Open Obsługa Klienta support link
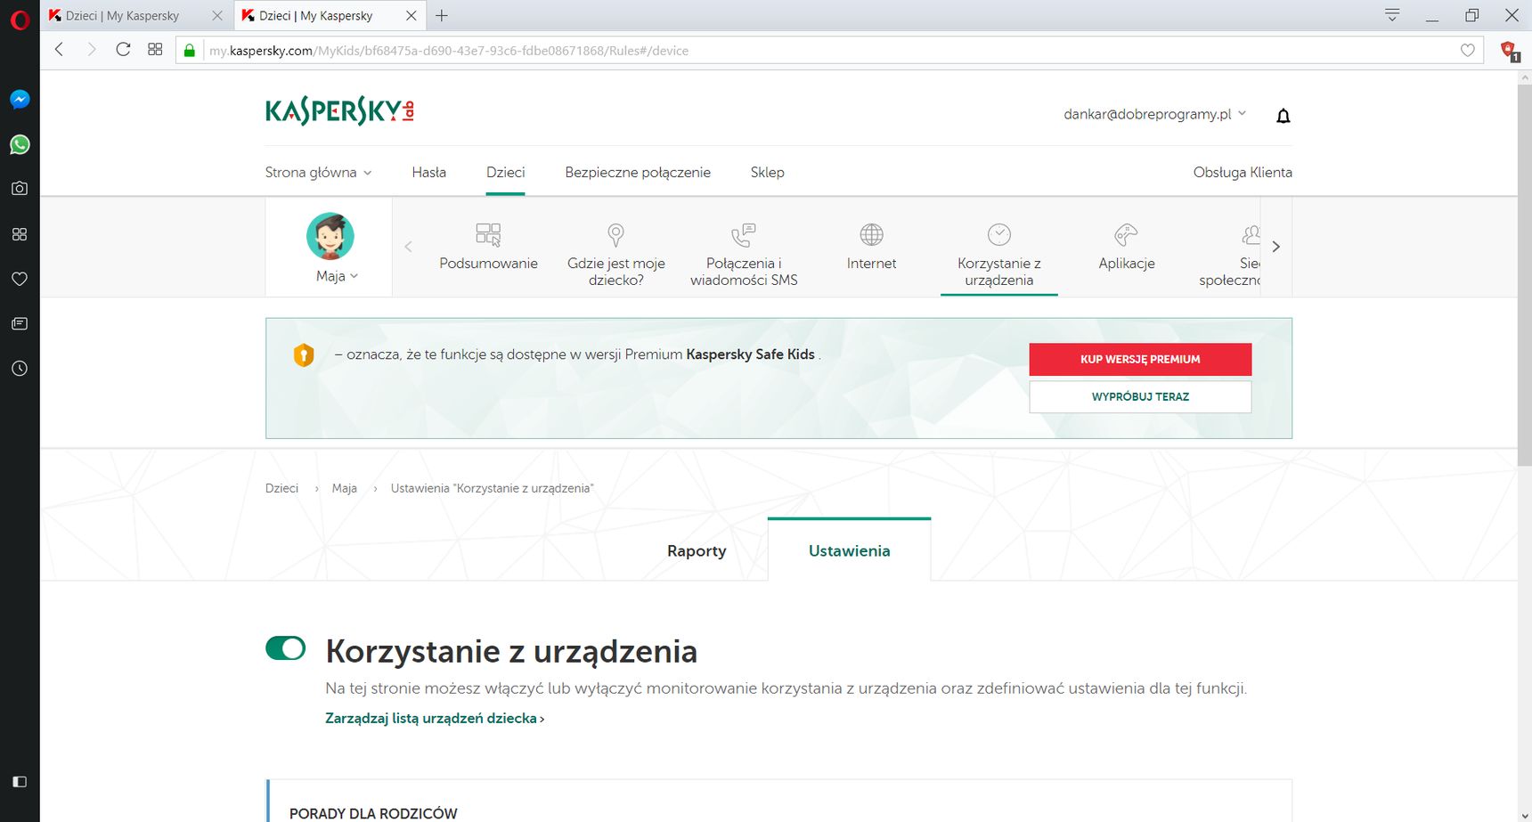The height and width of the screenshot is (822, 1532). point(1243,173)
